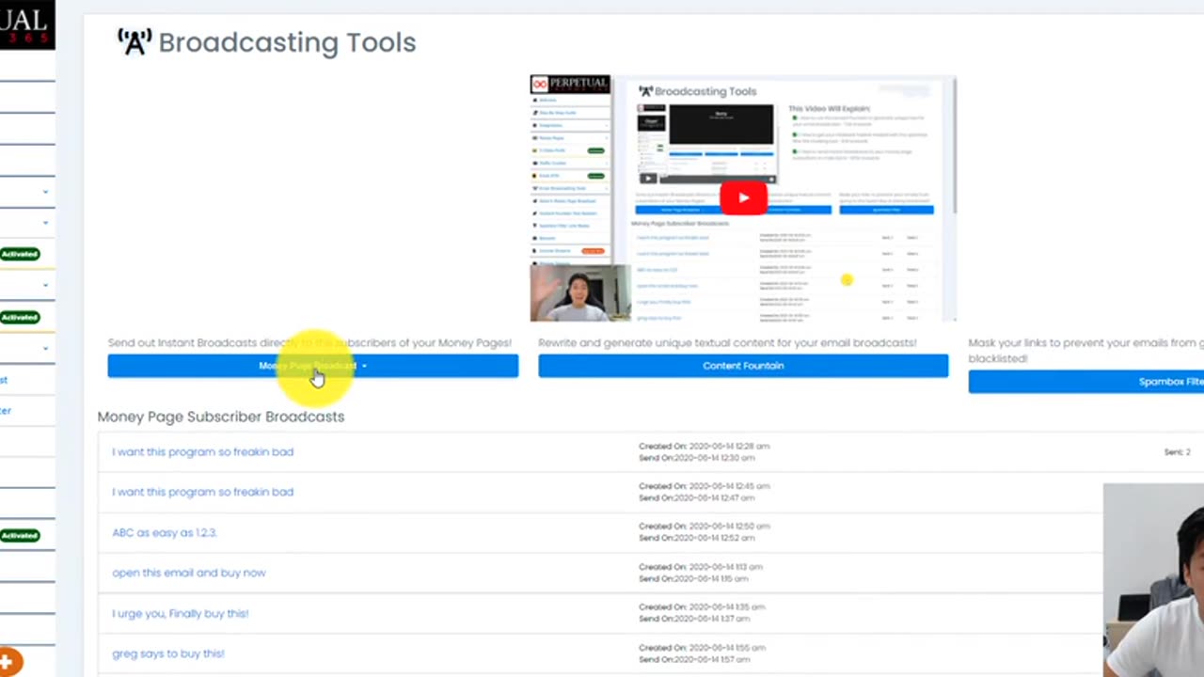
Task: Open the Spambox Filter tool
Action: (x=1086, y=382)
